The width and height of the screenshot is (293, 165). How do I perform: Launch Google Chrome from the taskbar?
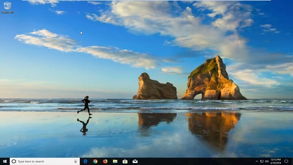click(95, 161)
